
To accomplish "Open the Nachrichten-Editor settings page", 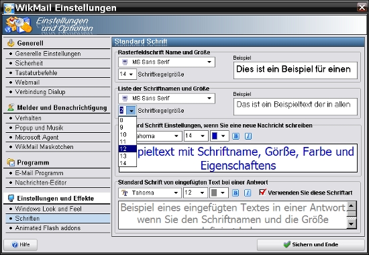I will [41, 183].
